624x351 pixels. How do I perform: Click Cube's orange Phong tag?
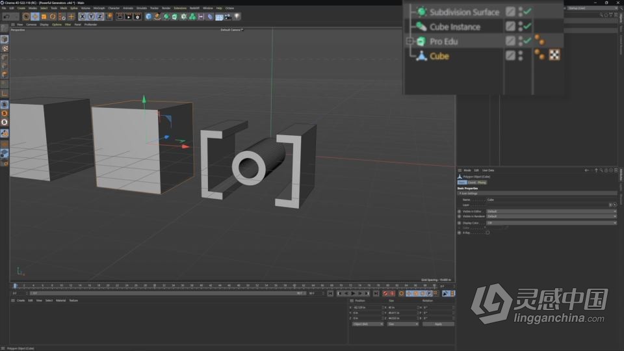[539, 55]
